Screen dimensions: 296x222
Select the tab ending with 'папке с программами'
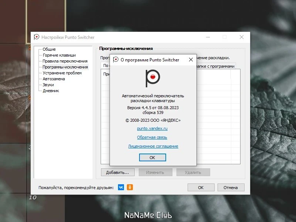216,66
